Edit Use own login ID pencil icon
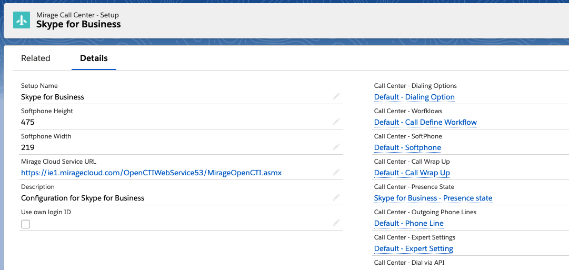Screen dimensions: 569x270 tap(336, 223)
